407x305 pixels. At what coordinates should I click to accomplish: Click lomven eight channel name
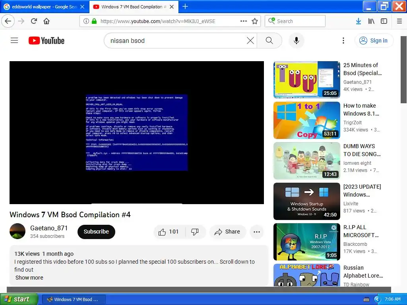click(357, 163)
